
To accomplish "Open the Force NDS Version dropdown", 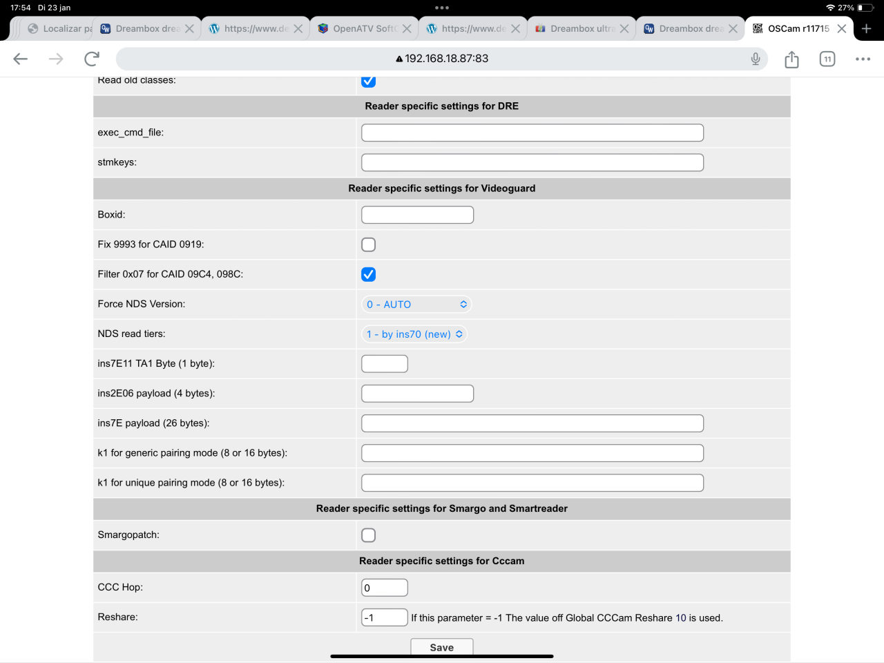I will pyautogui.click(x=416, y=305).
